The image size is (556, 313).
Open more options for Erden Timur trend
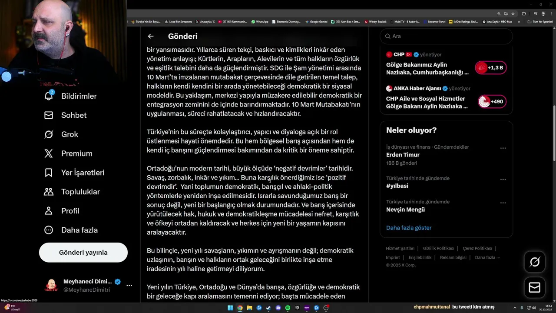coord(503,148)
